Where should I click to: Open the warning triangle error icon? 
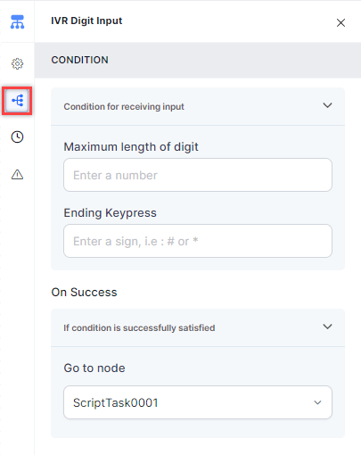tap(17, 174)
